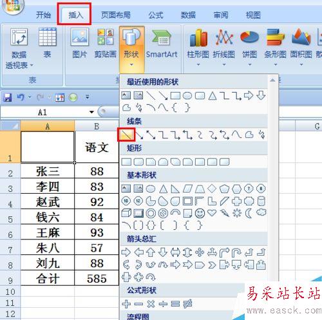Viewport: 322px width, 320px height.
Task: Select column B header
Action: [x=97, y=126]
